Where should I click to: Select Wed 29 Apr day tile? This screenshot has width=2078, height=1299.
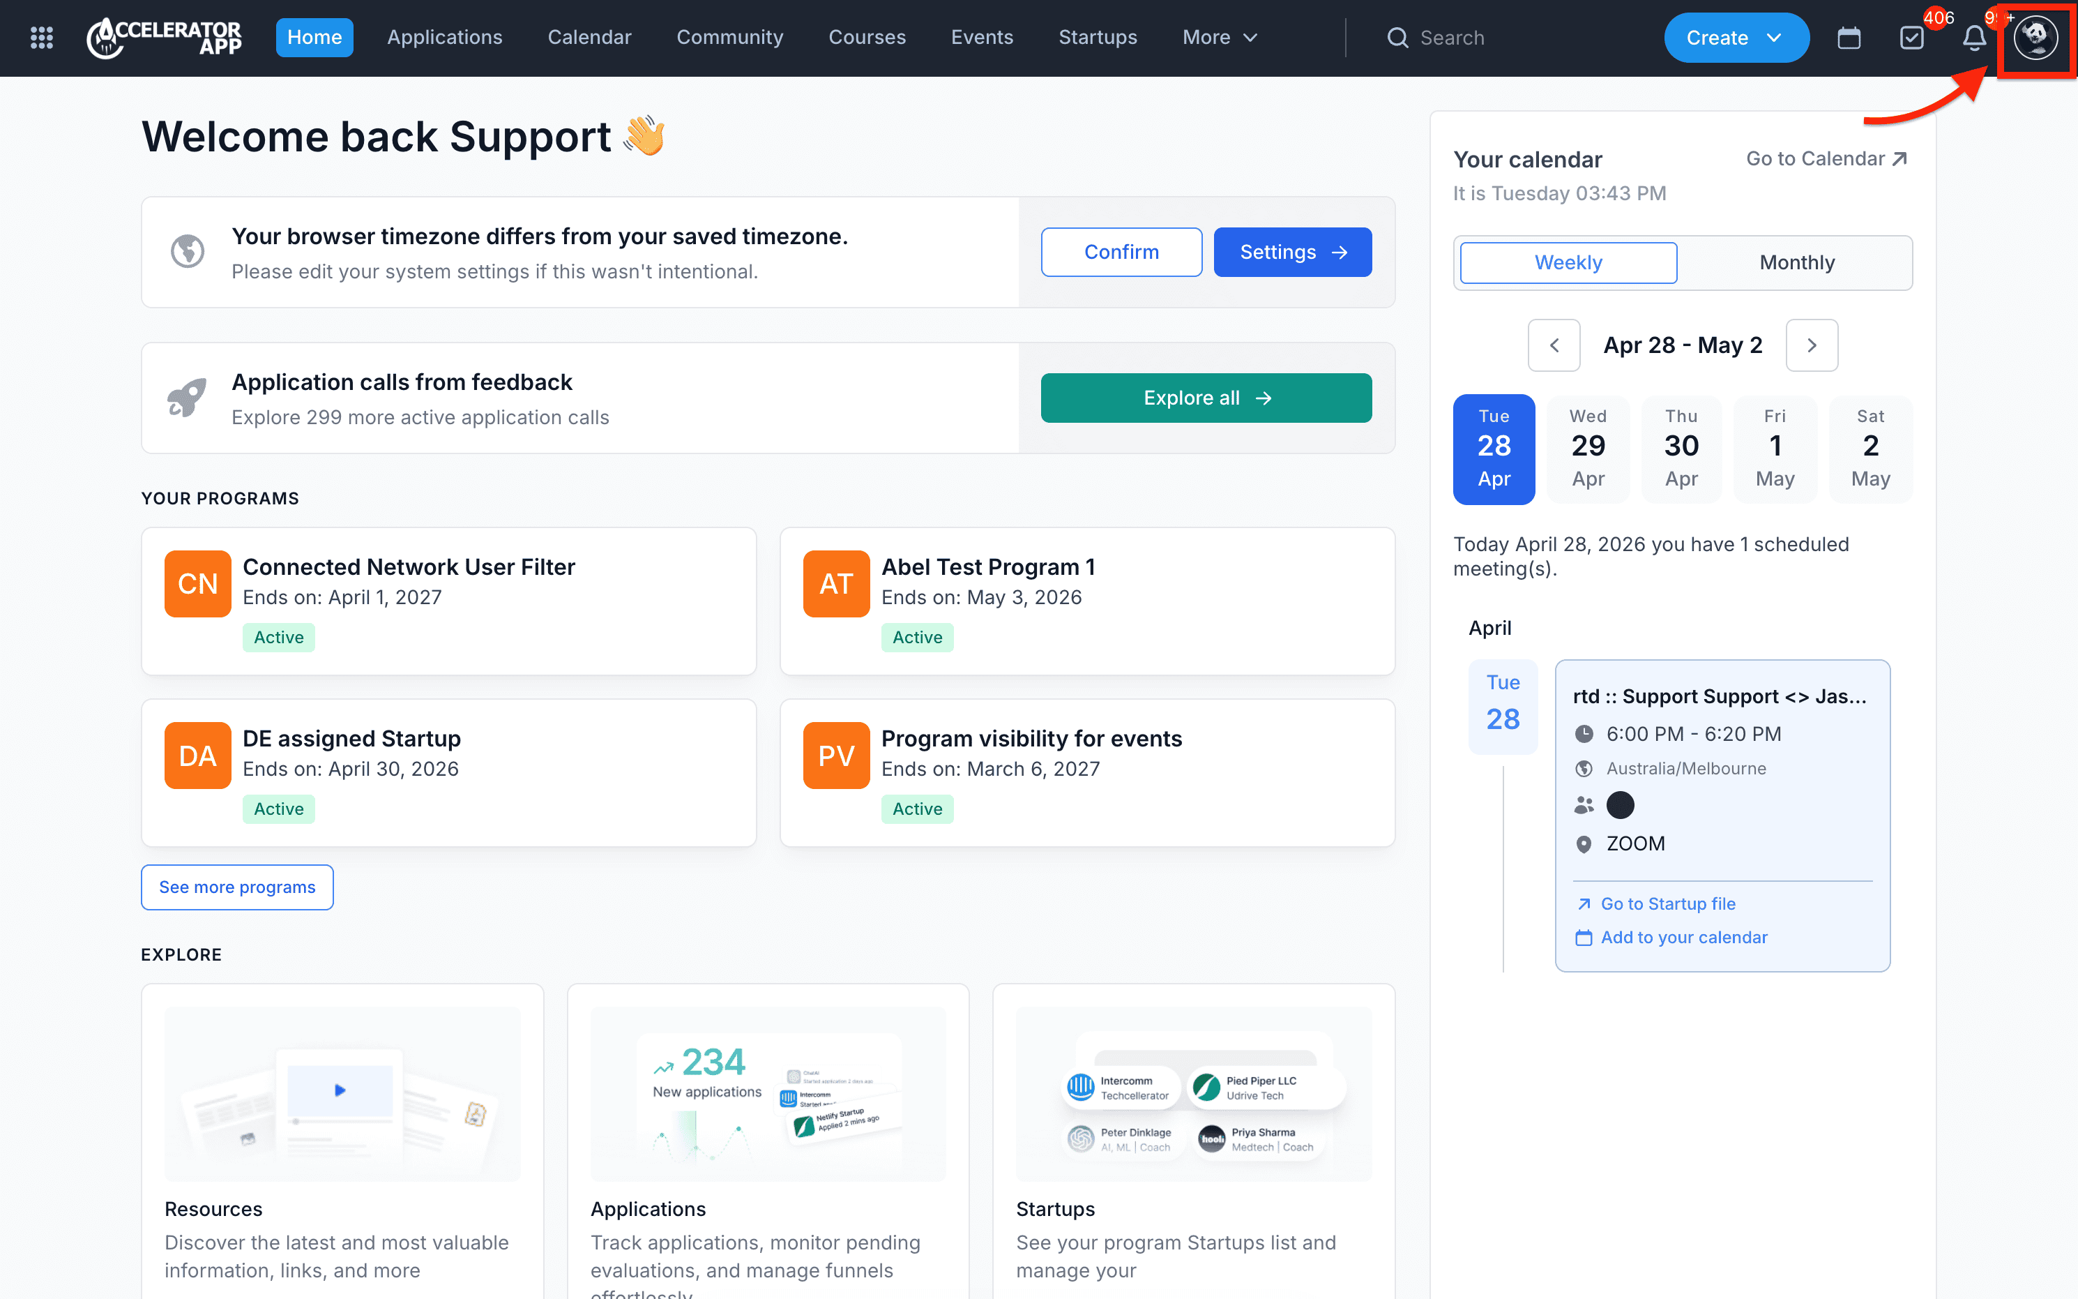point(1588,448)
